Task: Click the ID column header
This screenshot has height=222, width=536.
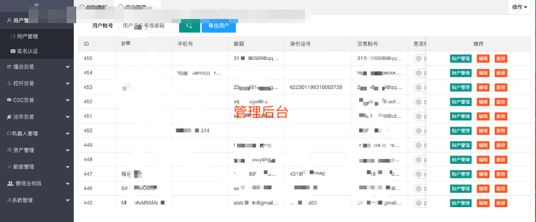Action: click(x=97, y=44)
